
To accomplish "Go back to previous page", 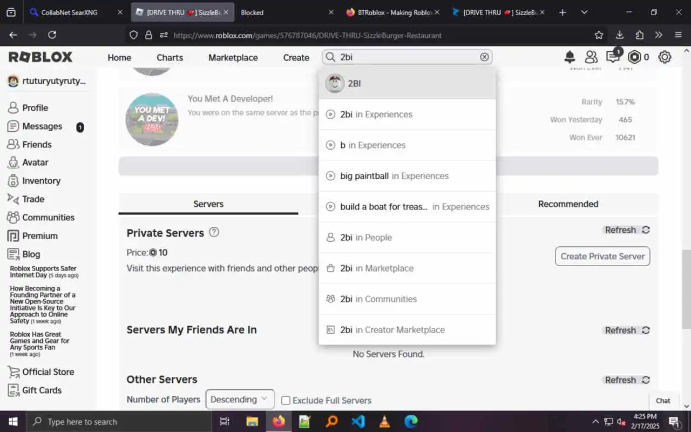I will pyautogui.click(x=13, y=35).
